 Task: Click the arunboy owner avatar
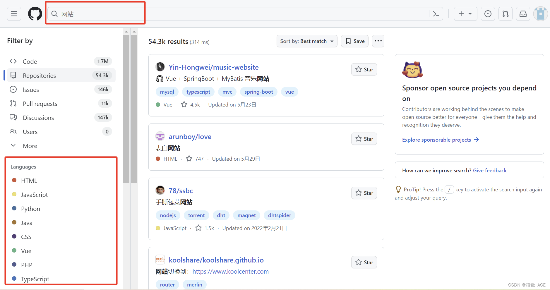tap(160, 136)
